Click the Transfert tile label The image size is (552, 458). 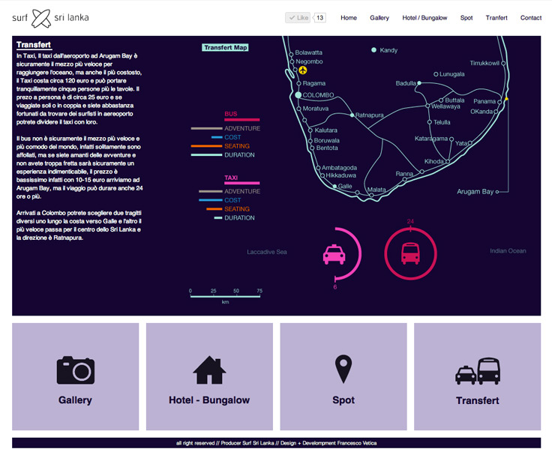[477, 400]
